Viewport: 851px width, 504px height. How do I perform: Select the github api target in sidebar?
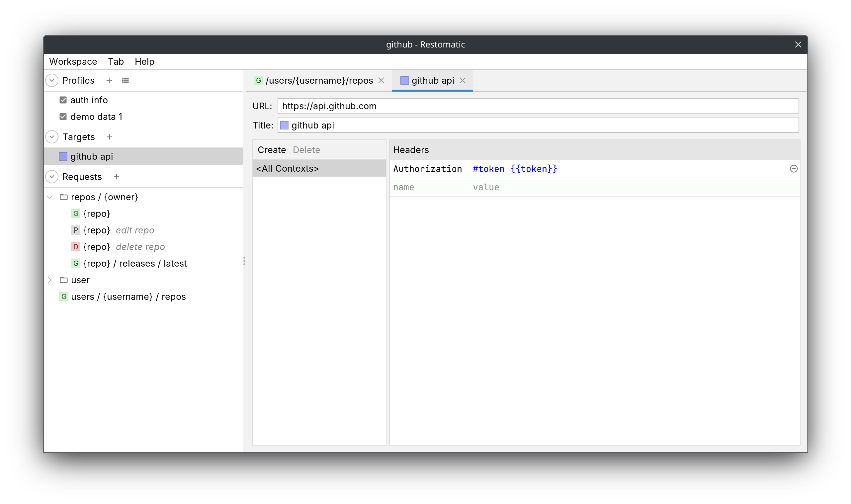click(144, 157)
